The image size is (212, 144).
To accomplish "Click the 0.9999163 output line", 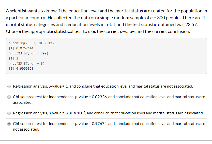I will pos(21,69).
